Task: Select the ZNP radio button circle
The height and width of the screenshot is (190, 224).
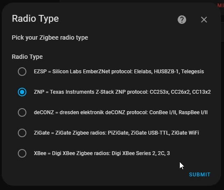Action: tap(22, 92)
